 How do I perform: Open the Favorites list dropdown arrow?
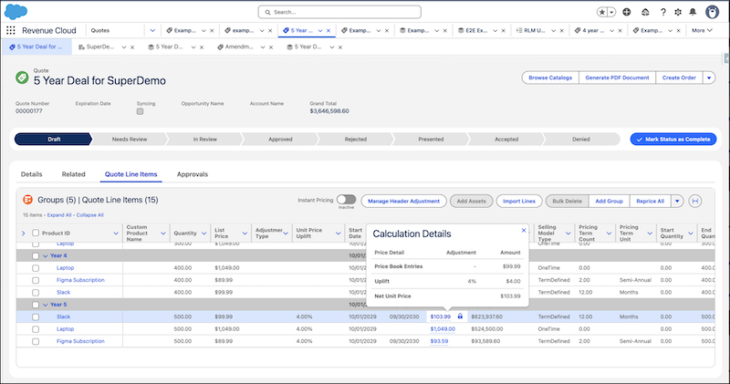611,12
